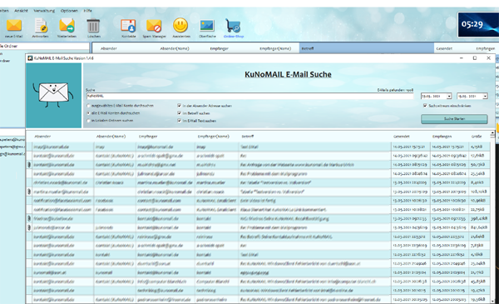Click the Weiterleiten forward icon
Screen dimensions: 499x304
tap(67, 26)
